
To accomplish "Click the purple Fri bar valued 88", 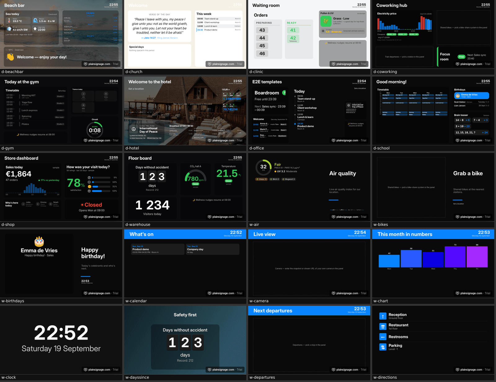I will tap(477, 257).
